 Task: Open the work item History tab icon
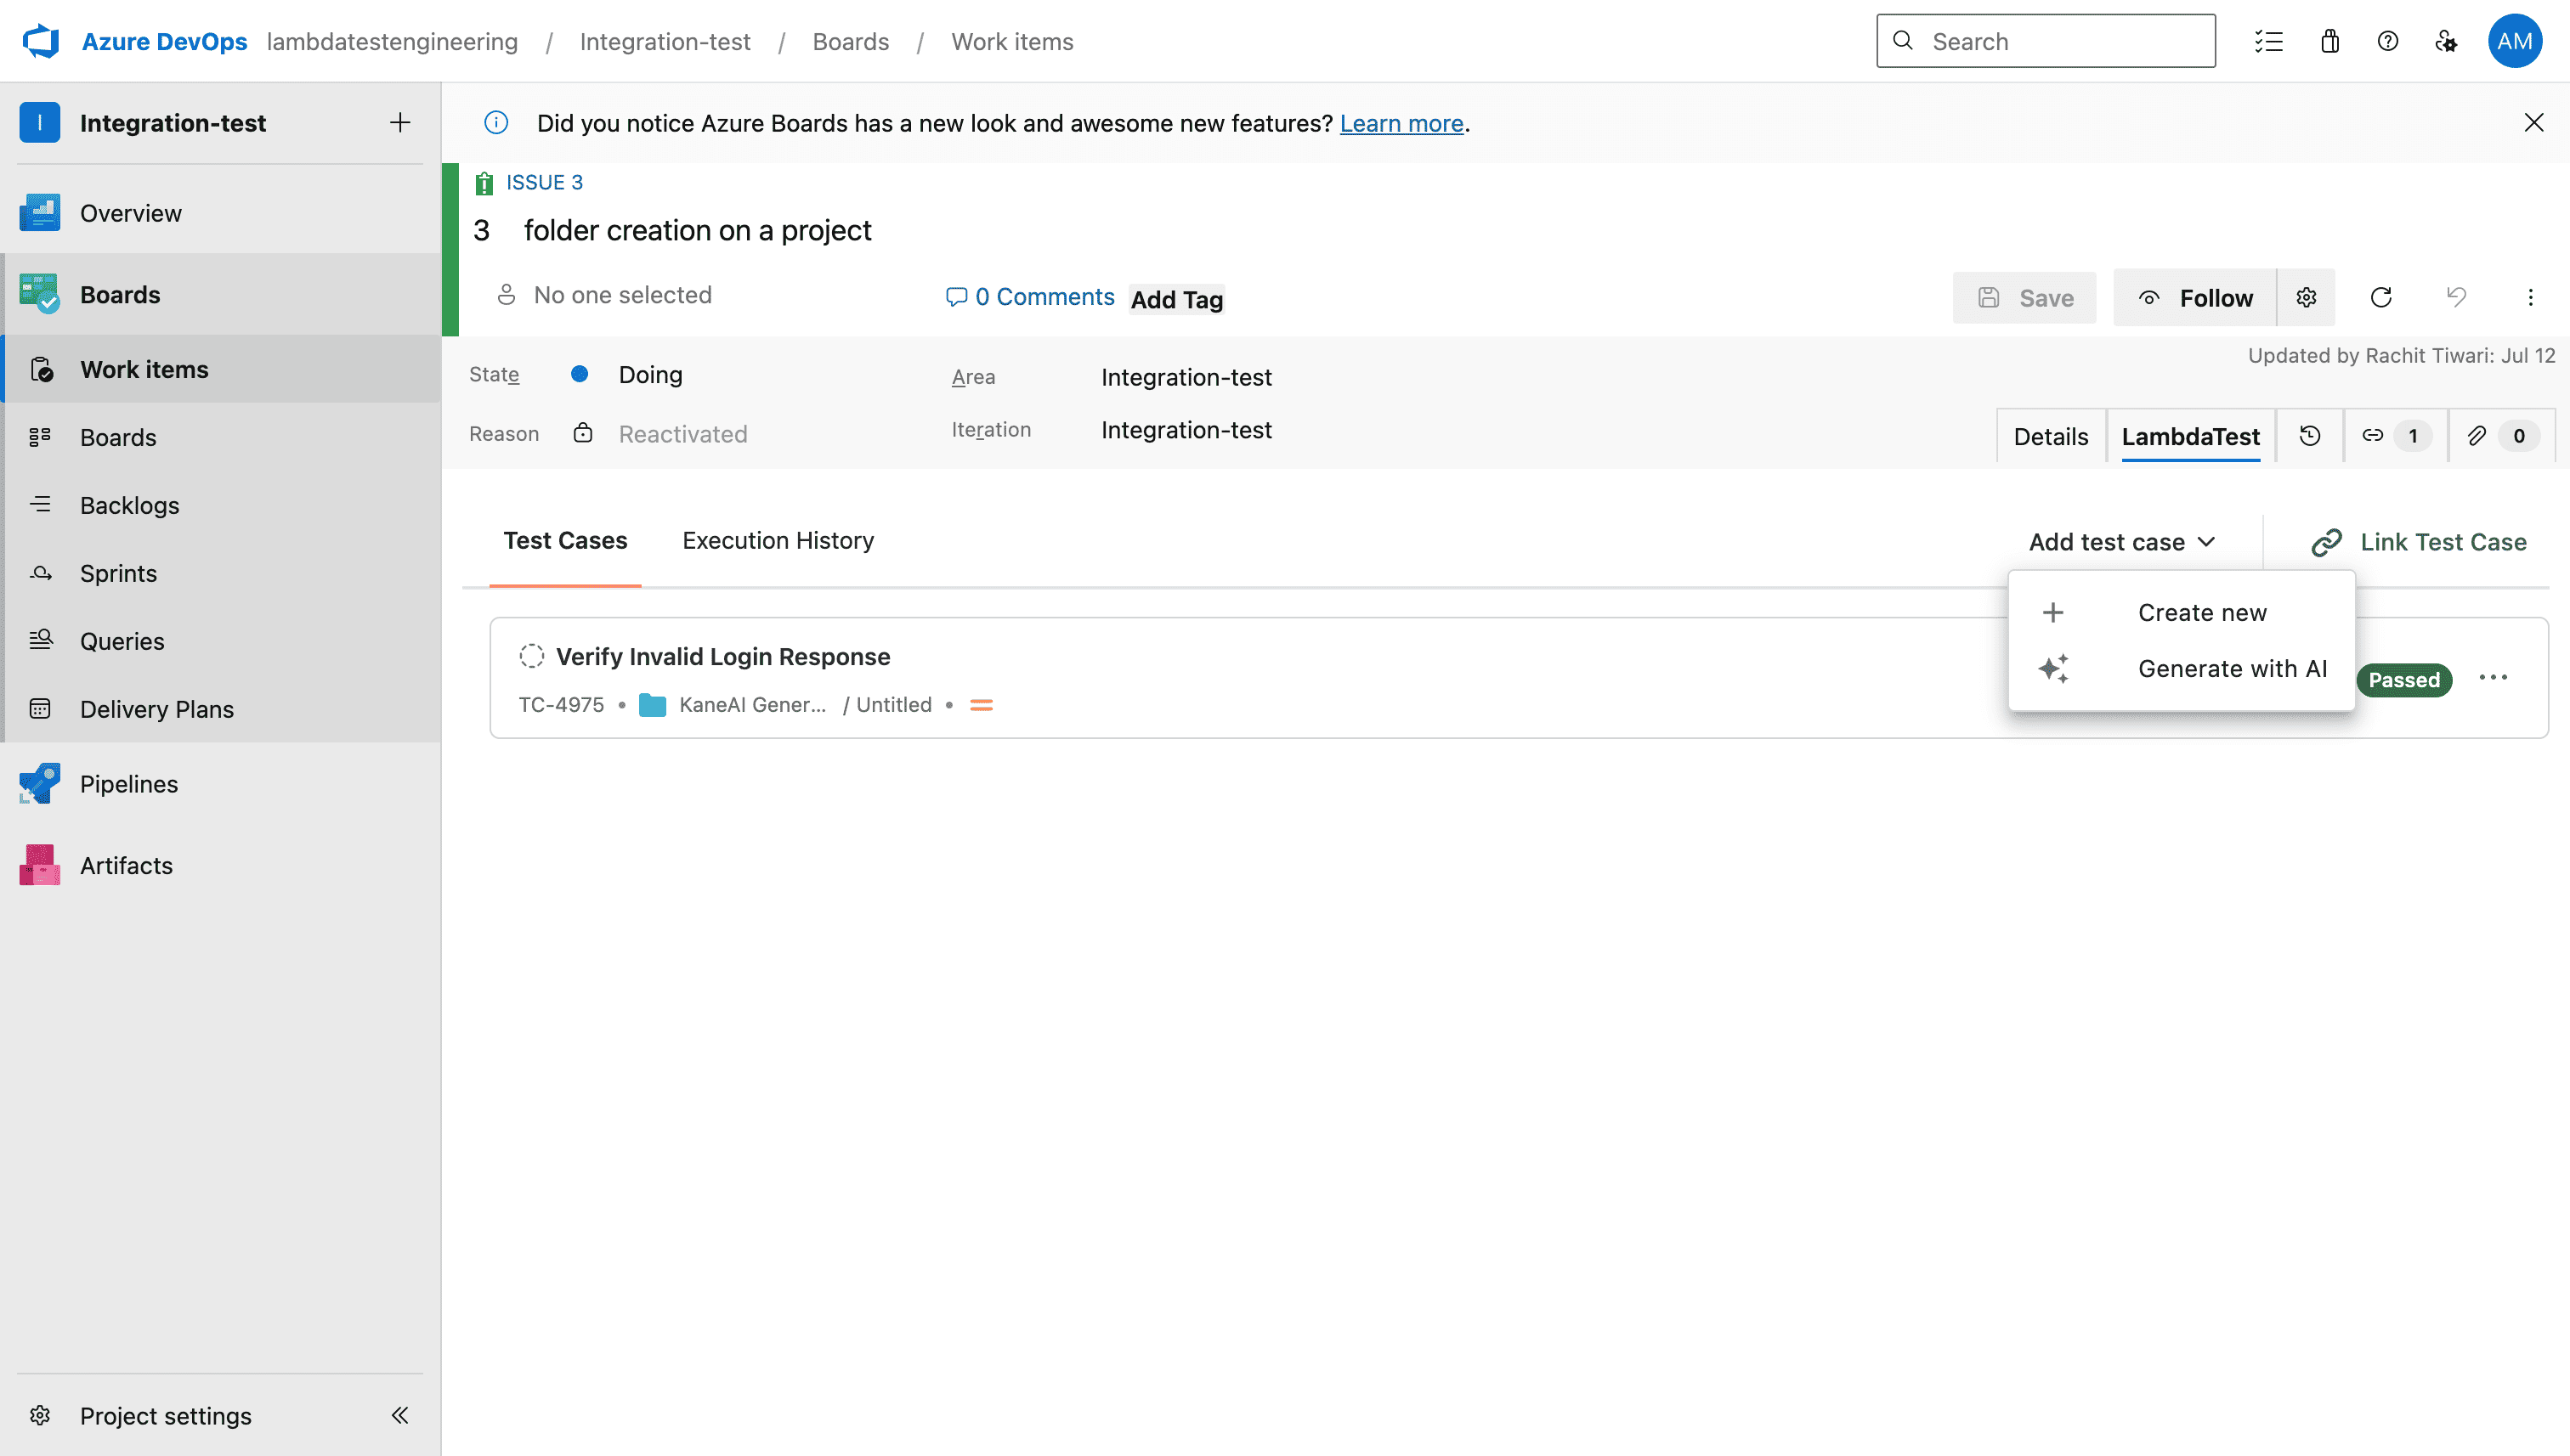2309,435
